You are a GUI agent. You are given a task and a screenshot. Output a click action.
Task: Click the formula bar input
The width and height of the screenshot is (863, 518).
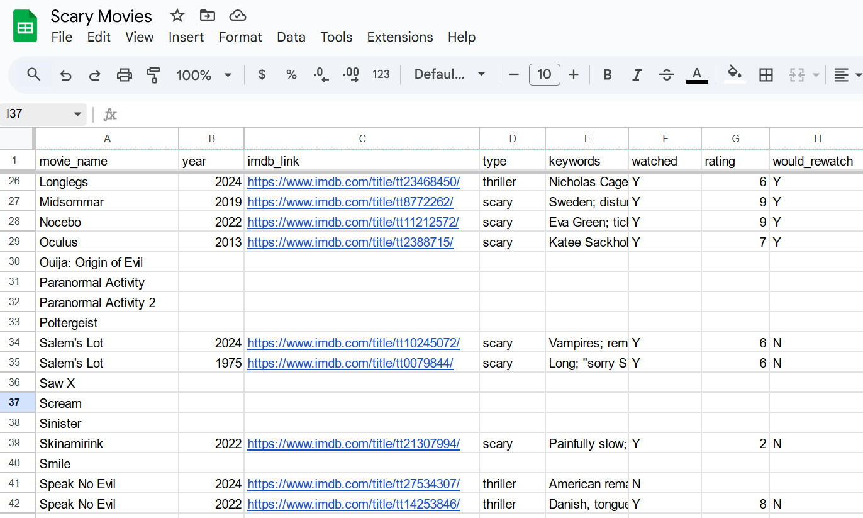[x=491, y=114]
